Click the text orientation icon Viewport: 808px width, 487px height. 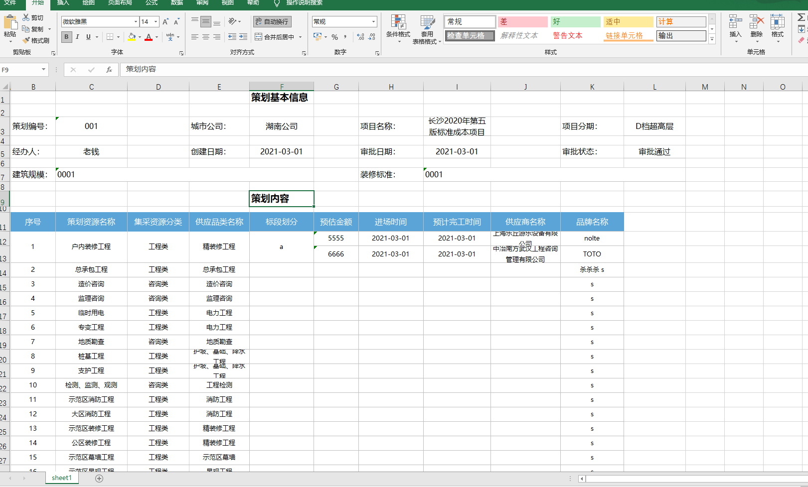(232, 21)
